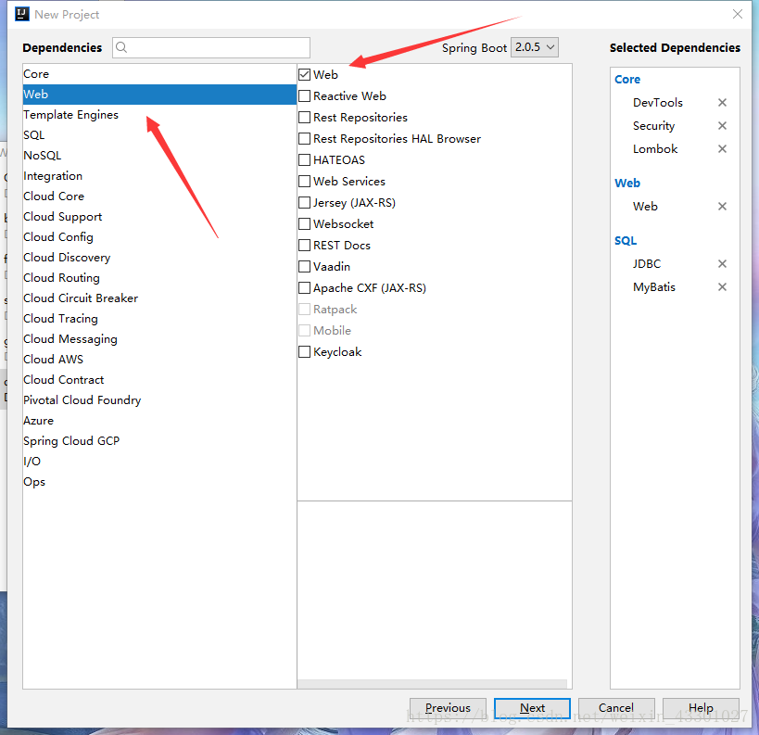
Task: Focus the Dependencies search field
Action: click(211, 47)
